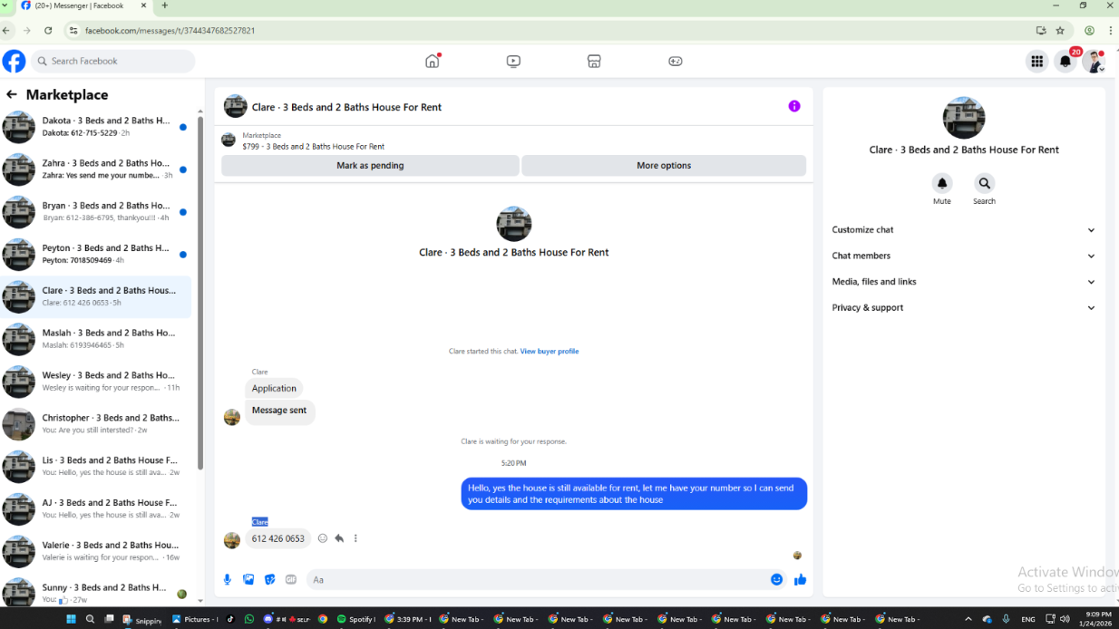The image size is (1119, 629).
Task: Open the Wesley conversation
Action: 96,382
